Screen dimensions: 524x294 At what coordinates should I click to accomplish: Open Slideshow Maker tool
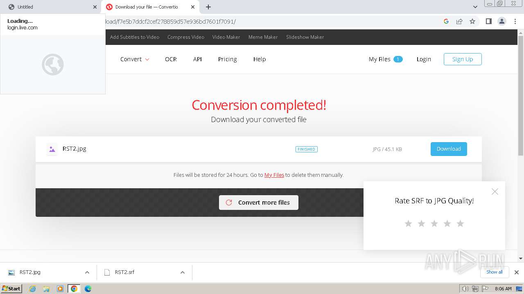(x=305, y=37)
